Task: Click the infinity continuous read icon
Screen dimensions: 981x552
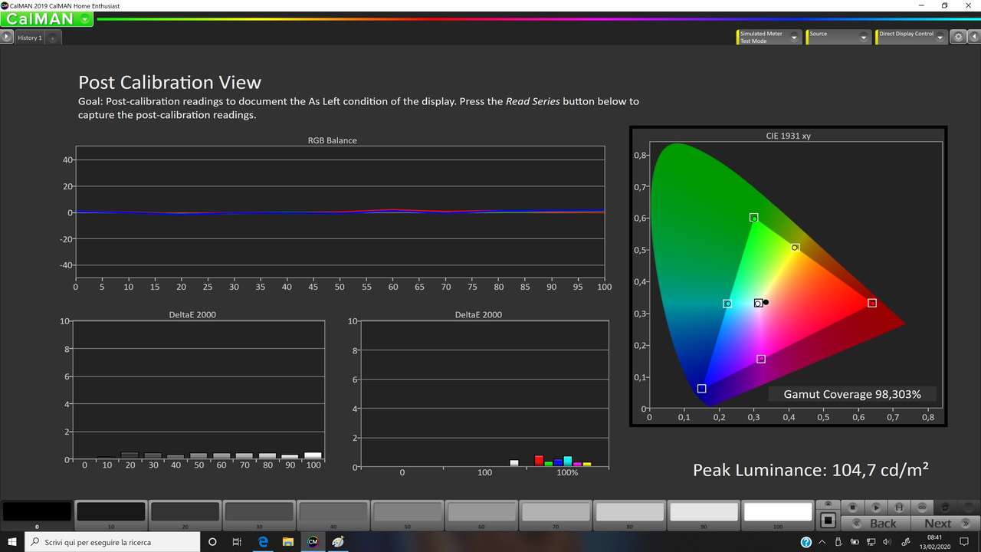Action: point(922,508)
